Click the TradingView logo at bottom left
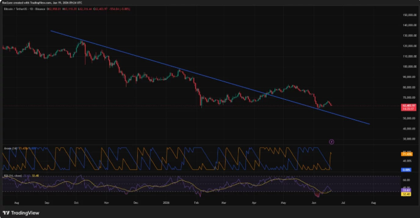This screenshot has width=420, height=218. coord(21,213)
